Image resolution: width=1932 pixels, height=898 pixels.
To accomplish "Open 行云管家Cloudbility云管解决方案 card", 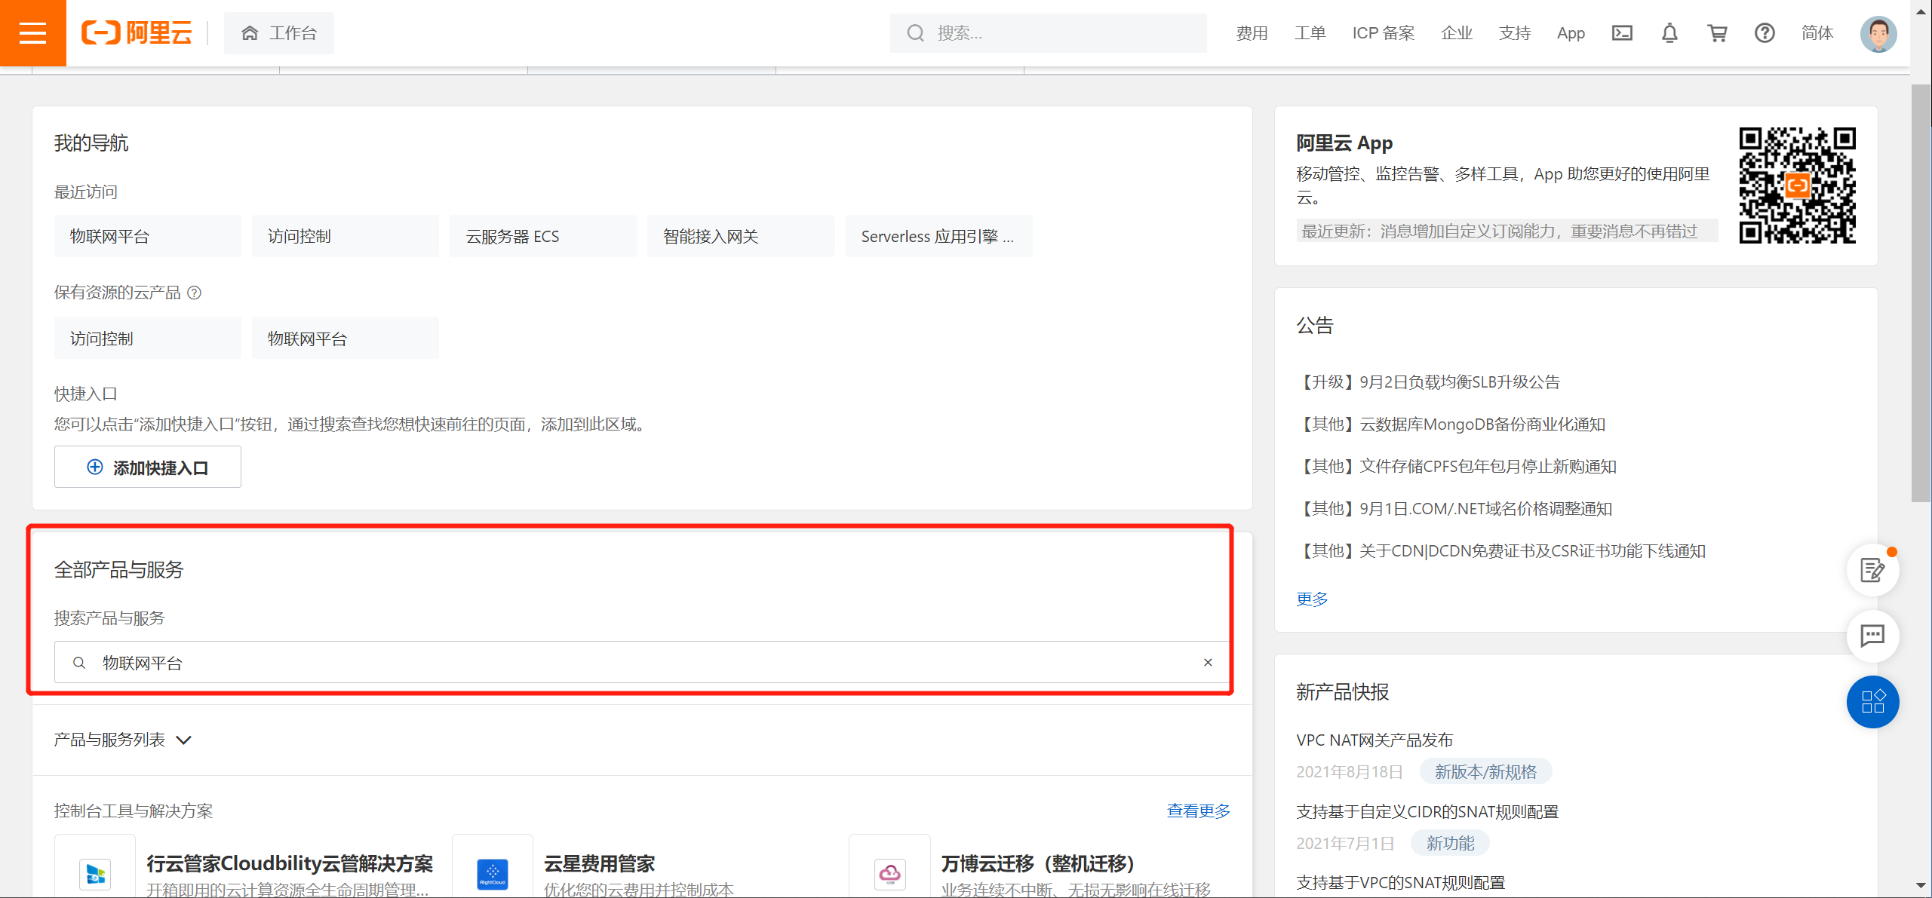I will (290, 863).
